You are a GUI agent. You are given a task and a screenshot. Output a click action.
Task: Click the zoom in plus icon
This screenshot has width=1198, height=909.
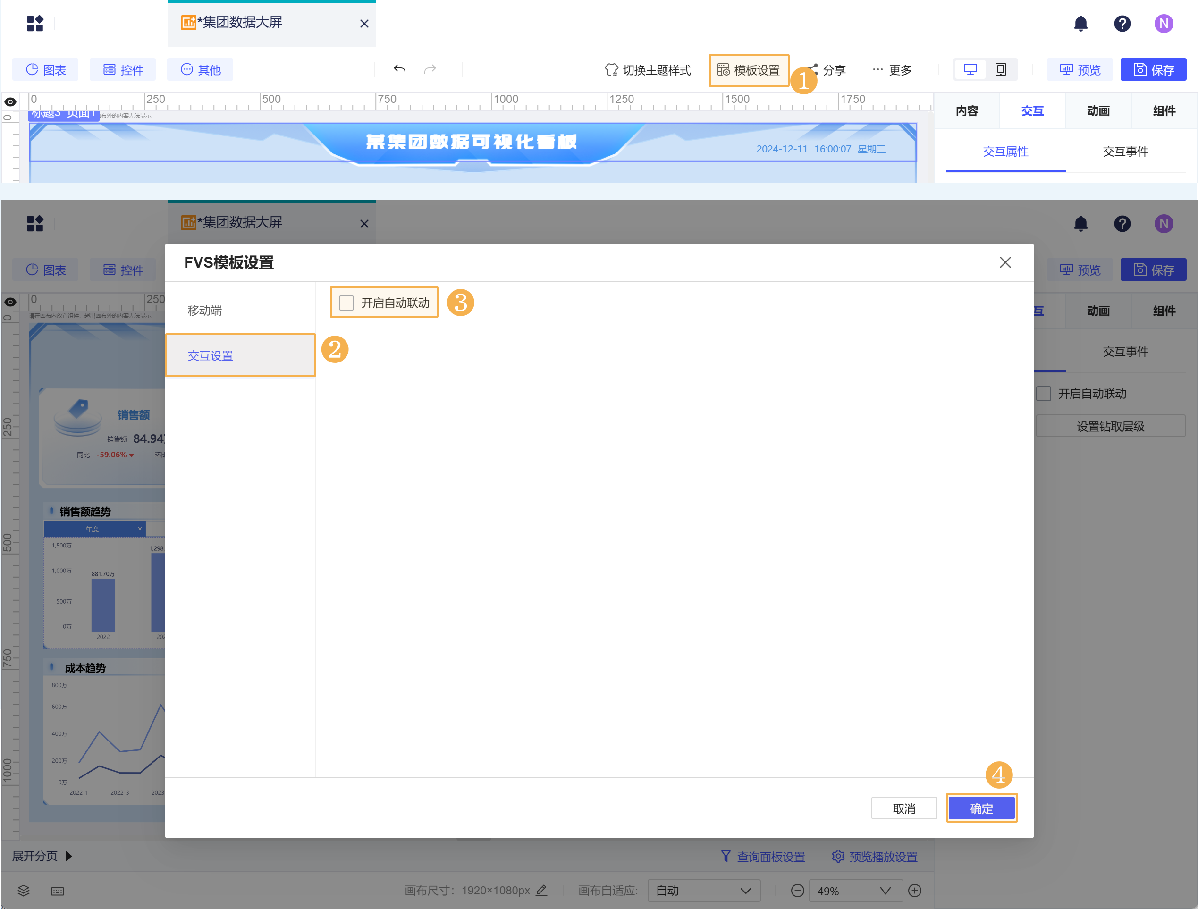pyautogui.click(x=915, y=891)
